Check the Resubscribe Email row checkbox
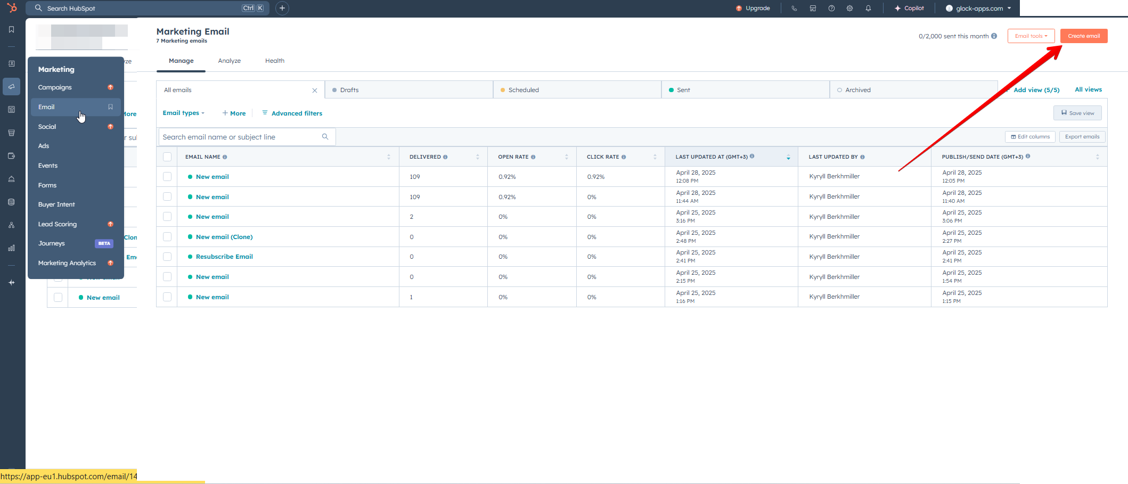Viewport: 1128px width, 484px height. 167,257
